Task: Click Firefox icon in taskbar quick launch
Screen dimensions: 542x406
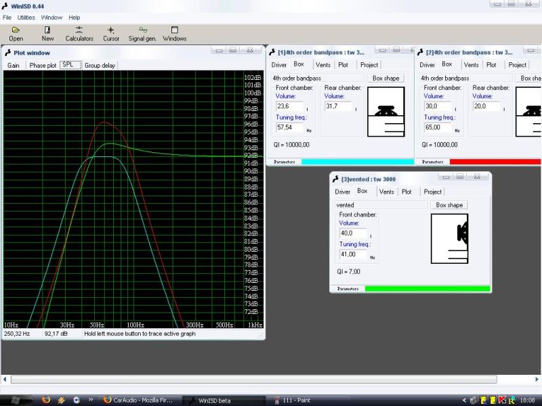Action: 46,400
